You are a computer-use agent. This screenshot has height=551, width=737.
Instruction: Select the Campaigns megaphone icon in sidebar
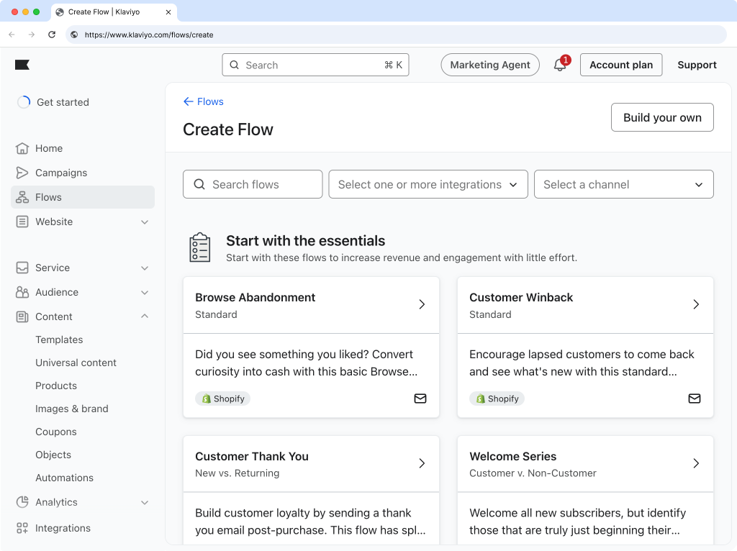coord(23,173)
